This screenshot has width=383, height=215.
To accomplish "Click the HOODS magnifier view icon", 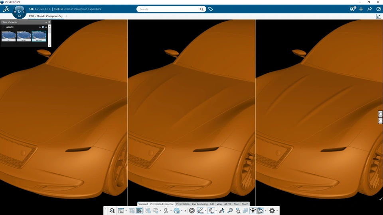I will [x=43, y=27].
